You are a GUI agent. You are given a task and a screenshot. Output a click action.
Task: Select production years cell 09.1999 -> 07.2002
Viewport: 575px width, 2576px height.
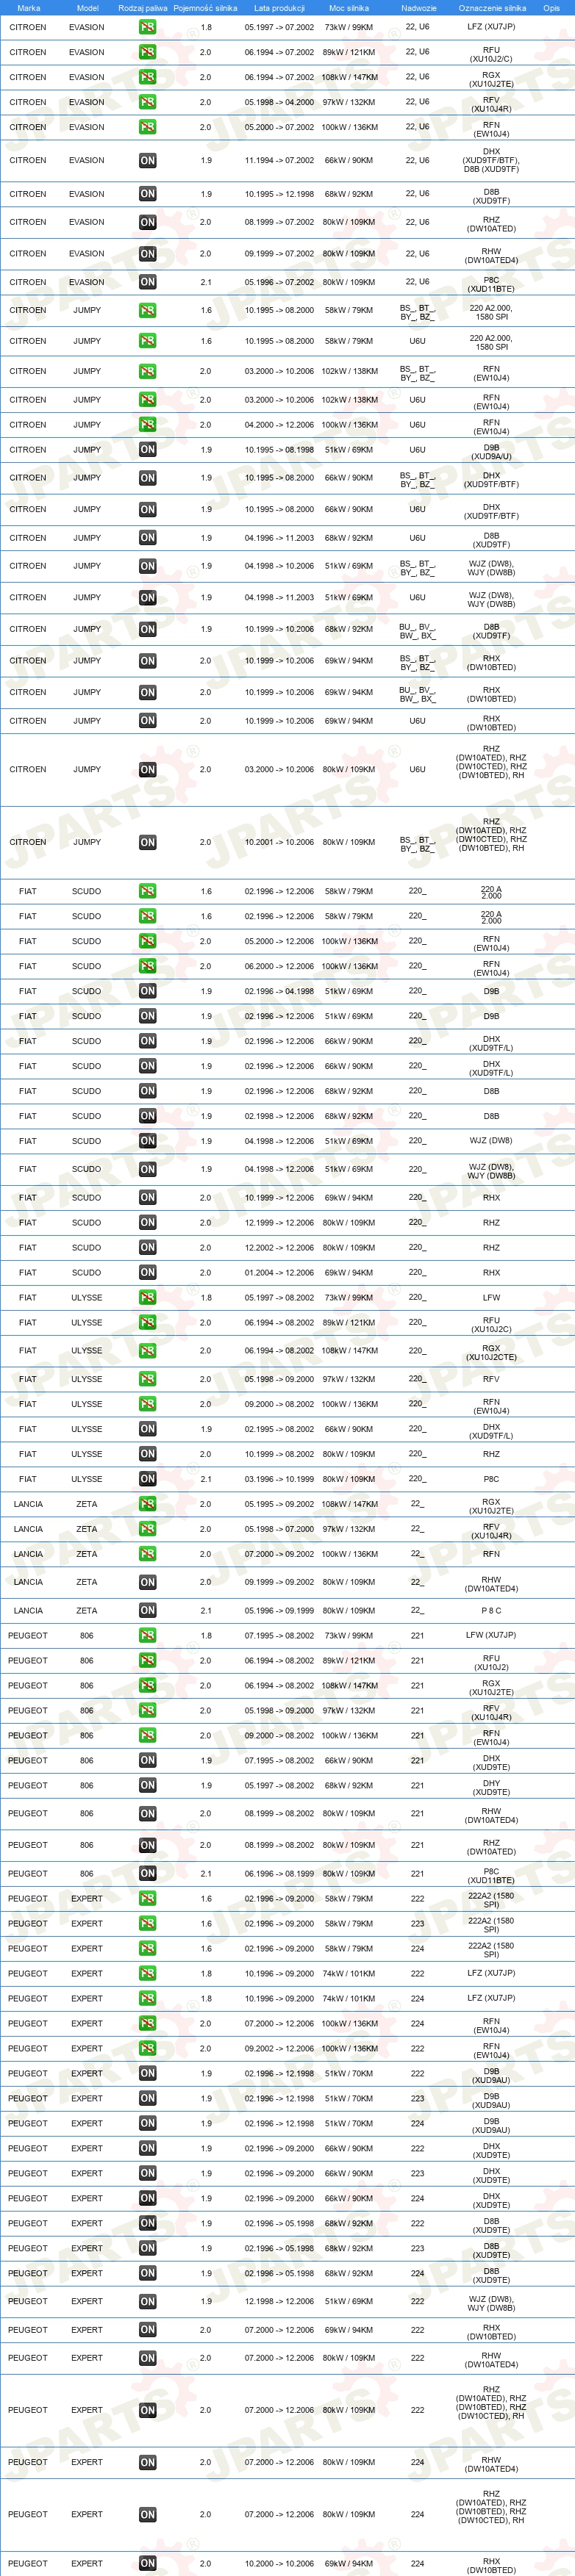pyautogui.click(x=279, y=254)
